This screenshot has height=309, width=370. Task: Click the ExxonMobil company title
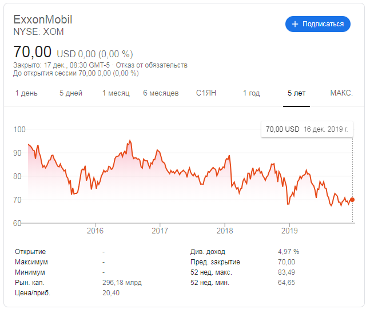43,19
